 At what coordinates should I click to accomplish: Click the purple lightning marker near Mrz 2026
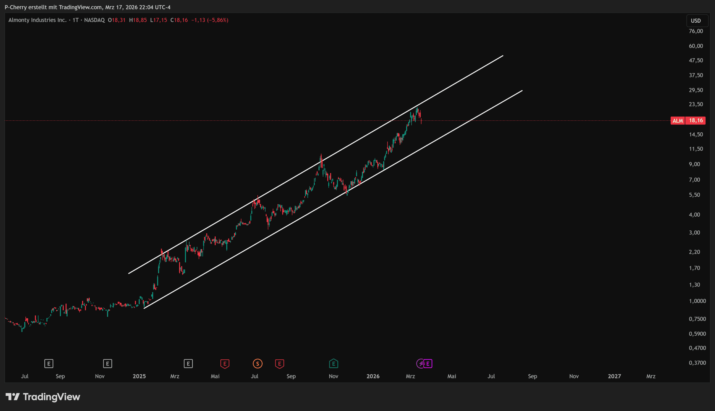421,364
